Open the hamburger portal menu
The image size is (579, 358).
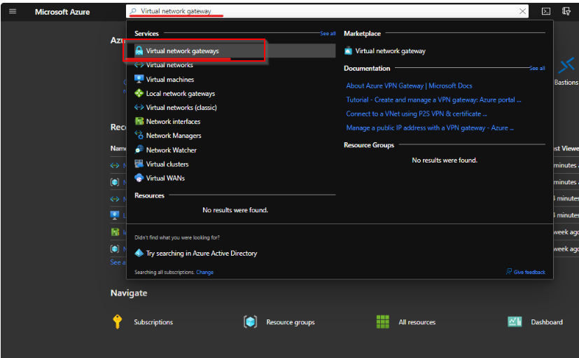[x=13, y=11]
